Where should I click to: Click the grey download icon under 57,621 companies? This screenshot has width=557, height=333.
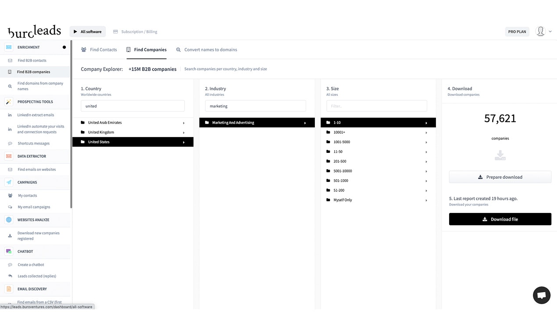500,155
